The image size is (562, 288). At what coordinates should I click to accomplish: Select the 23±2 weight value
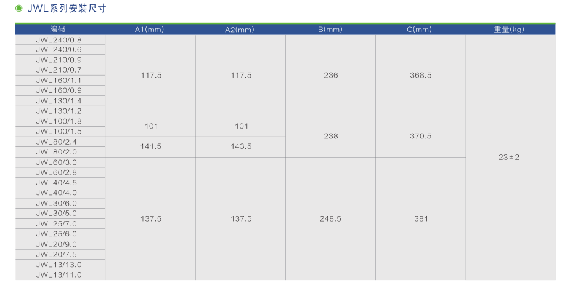(x=509, y=158)
